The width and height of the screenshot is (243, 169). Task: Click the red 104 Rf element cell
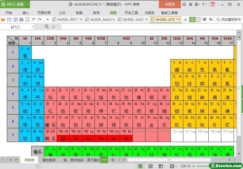pos(63,135)
